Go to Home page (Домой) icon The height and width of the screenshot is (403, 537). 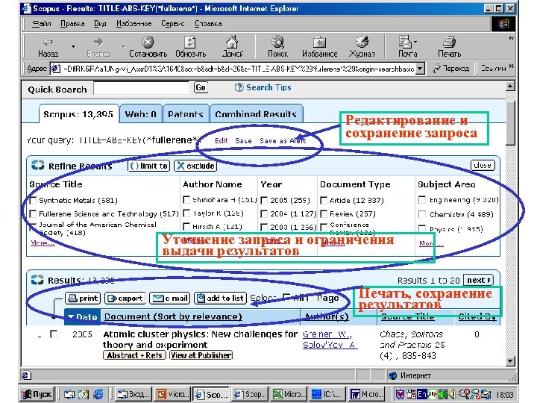coord(232,42)
